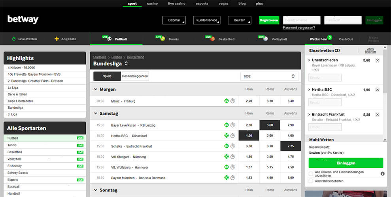
Task: Open the green stats icon for VfL Wolfsburg - Hannover
Action: coord(227,167)
